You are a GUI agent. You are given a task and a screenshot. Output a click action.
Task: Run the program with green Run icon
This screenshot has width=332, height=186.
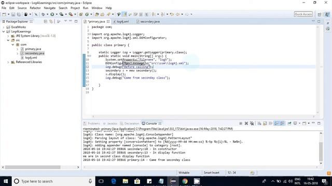coord(52,14)
